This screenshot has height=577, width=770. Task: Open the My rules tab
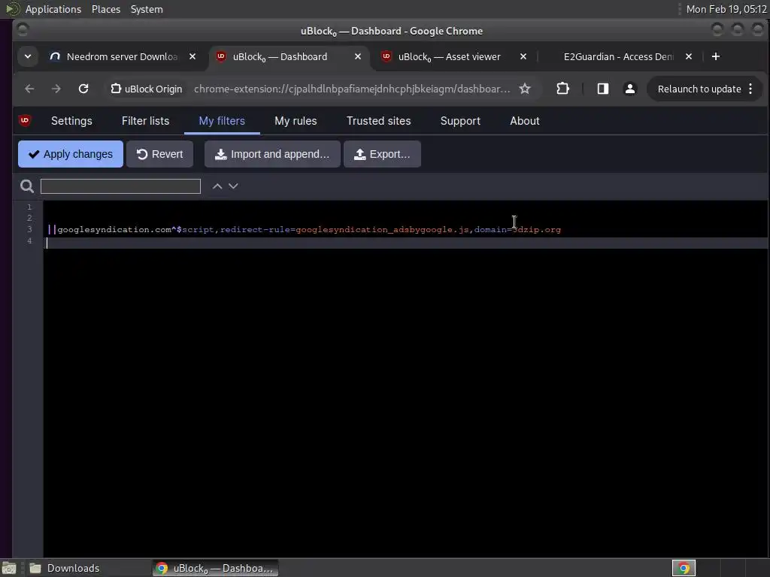coord(296,121)
